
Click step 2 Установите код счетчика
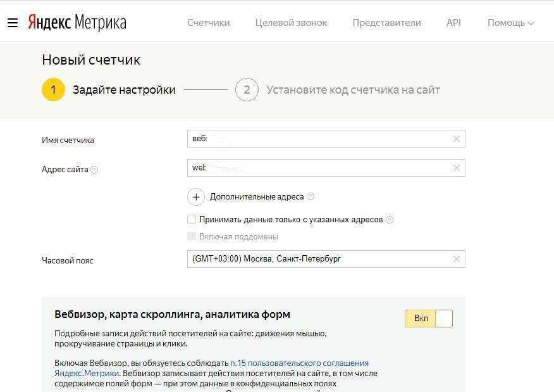tap(247, 90)
